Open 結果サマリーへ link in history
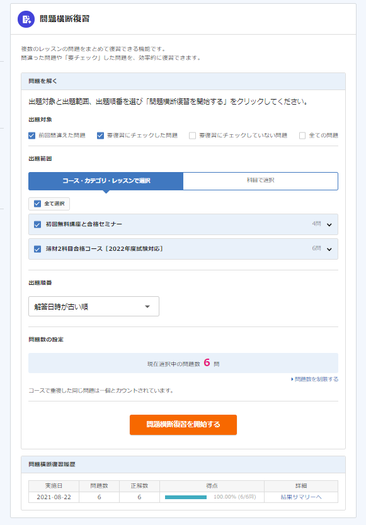Image resolution: width=366 pixels, height=525 pixels. (301, 497)
